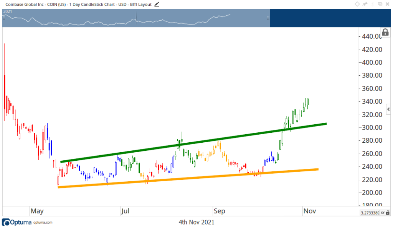Click the 2021 label in overview bar
The width and height of the screenshot is (393, 228).
tap(8, 11)
